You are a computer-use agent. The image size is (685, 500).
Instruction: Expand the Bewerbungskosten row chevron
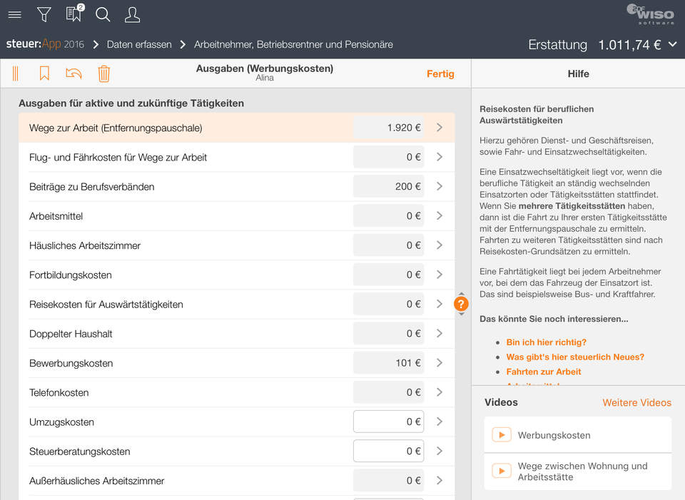(x=440, y=363)
